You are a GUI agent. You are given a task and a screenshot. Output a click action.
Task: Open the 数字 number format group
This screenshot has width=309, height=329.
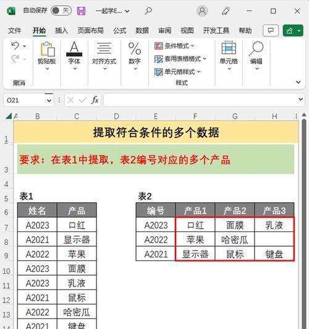click(x=135, y=56)
